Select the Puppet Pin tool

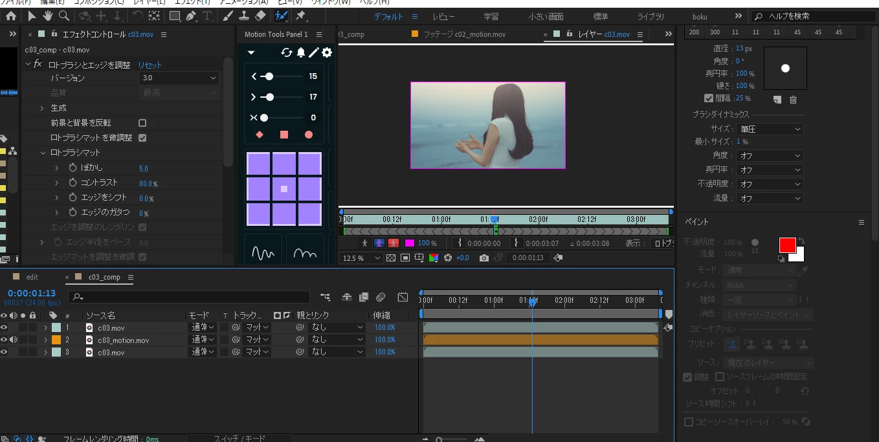pos(301,16)
